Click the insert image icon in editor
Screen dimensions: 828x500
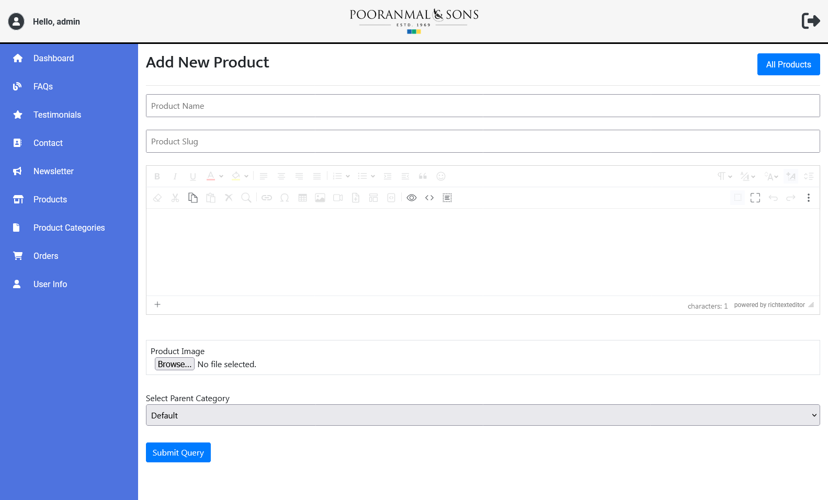[x=320, y=198]
